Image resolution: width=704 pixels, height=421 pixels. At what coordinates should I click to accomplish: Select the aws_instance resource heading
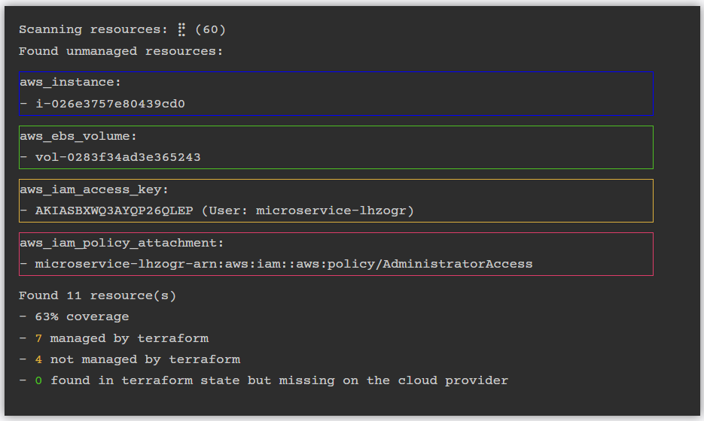pyautogui.click(x=70, y=83)
